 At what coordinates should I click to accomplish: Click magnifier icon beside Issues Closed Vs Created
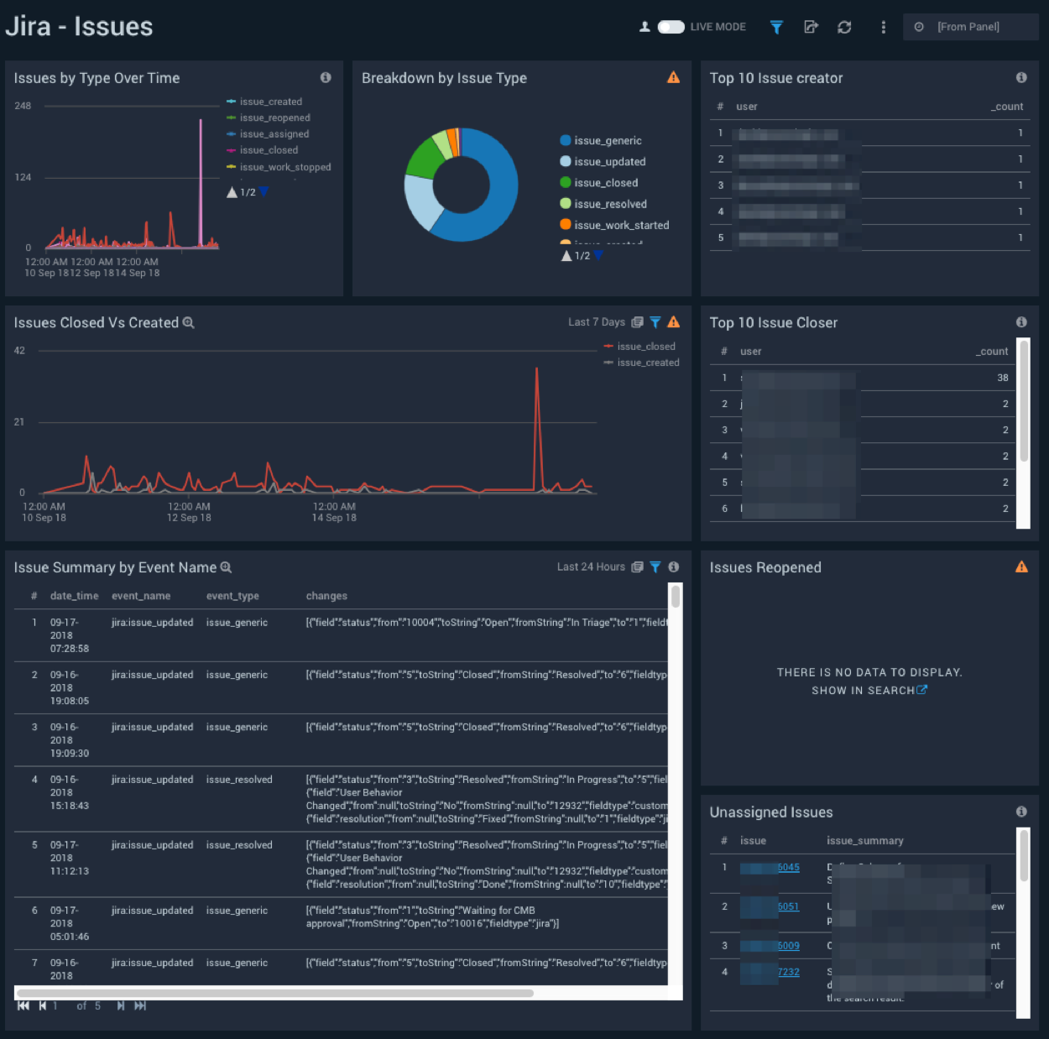tap(189, 323)
